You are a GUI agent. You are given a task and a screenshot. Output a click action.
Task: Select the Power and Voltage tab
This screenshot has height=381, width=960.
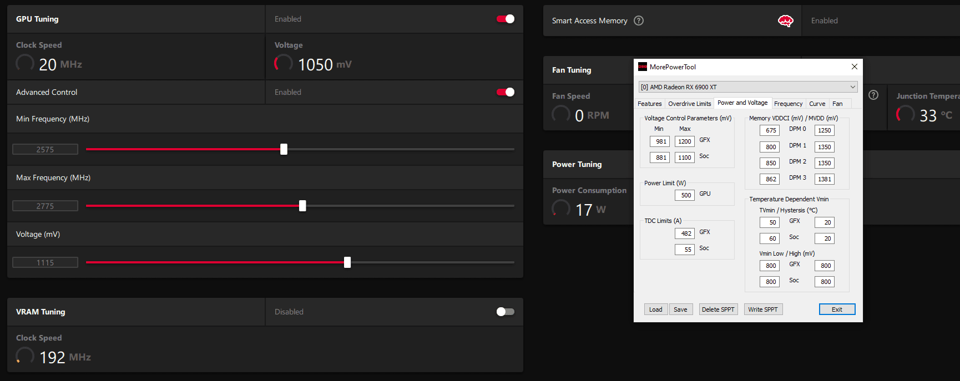pyautogui.click(x=742, y=103)
